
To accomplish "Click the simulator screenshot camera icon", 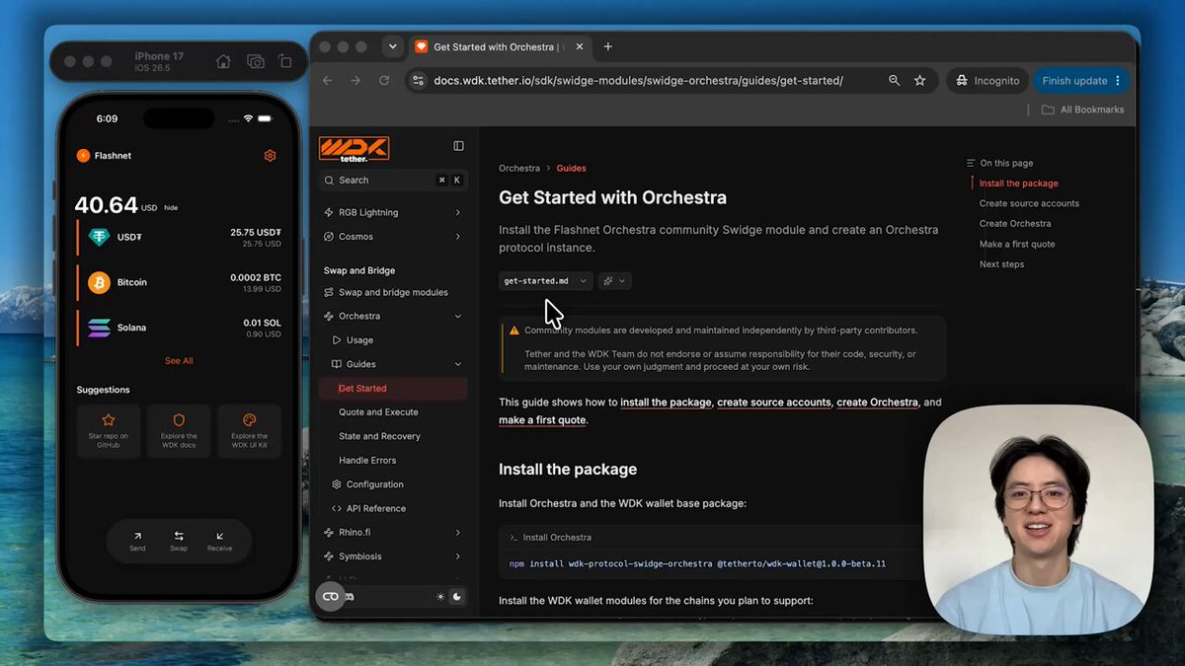I will coord(256,61).
